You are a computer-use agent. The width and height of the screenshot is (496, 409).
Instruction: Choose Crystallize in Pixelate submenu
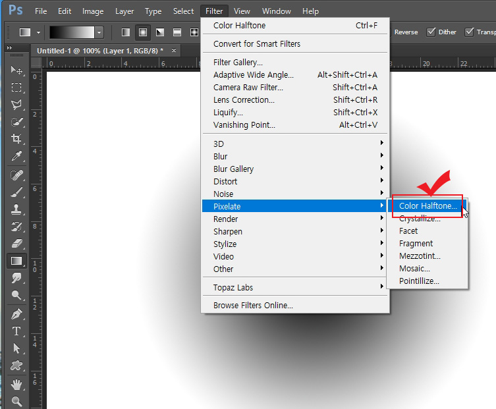click(427, 218)
